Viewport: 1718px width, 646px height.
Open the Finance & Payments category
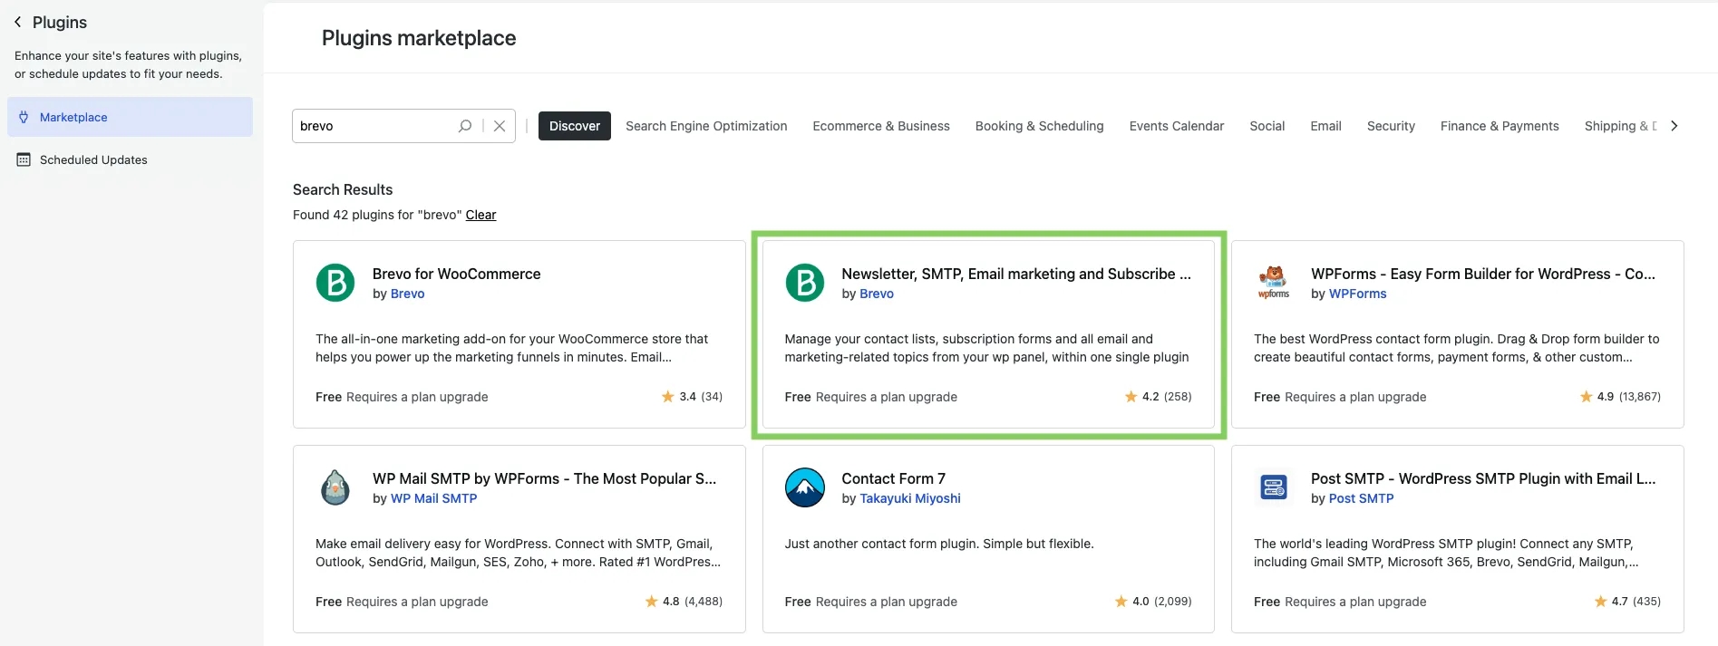pyautogui.click(x=1500, y=126)
